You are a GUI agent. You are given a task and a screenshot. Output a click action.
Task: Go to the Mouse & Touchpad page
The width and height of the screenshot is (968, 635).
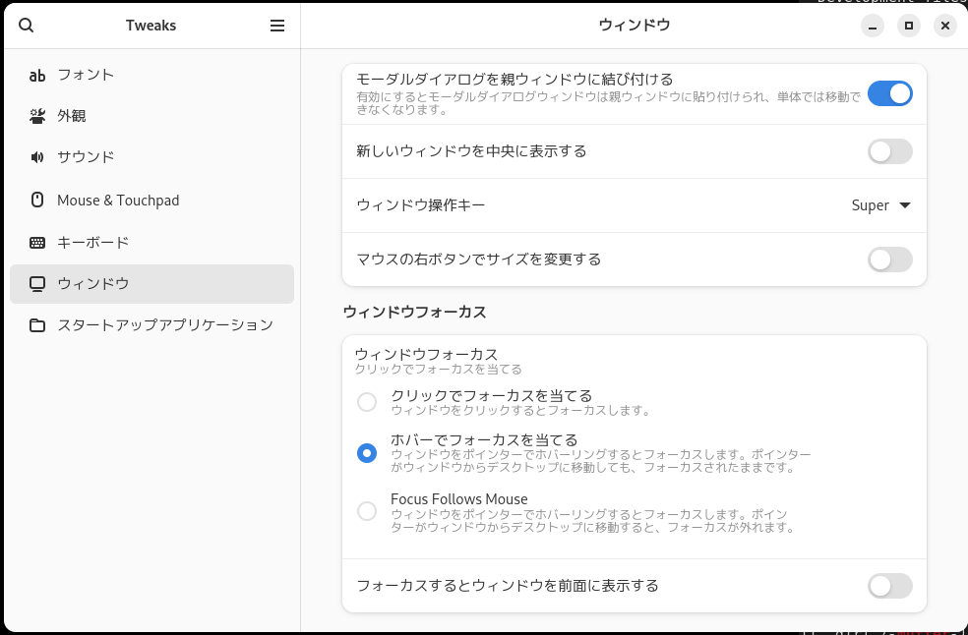pos(151,201)
